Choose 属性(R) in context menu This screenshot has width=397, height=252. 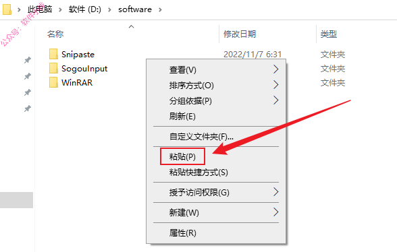pos(216,232)
